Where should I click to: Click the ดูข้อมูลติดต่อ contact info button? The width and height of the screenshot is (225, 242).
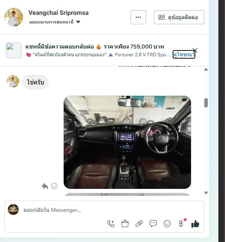click(x=179, y=17)
